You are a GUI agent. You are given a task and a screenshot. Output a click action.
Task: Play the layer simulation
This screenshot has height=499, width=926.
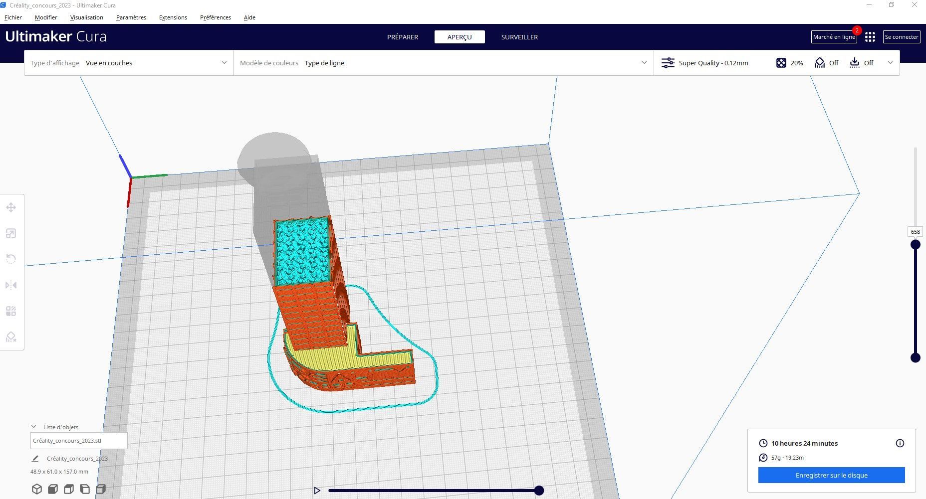point(317,491)
